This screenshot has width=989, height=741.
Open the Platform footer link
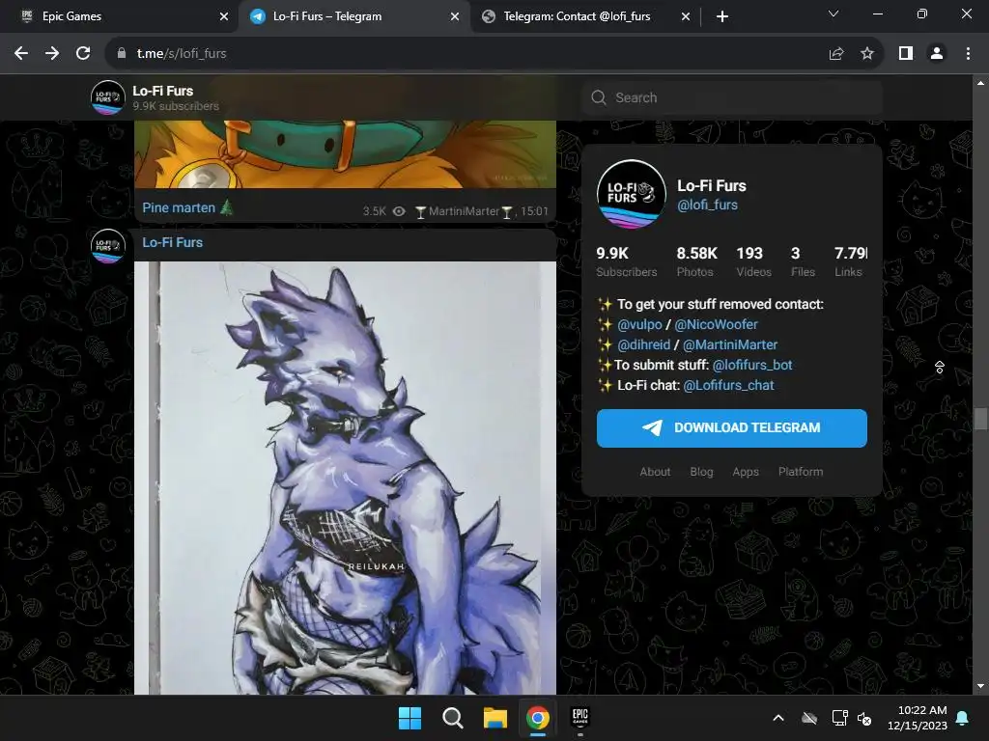[801, 471]
